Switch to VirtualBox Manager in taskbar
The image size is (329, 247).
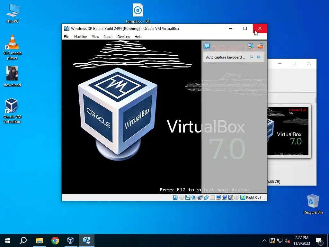[70, 241]
